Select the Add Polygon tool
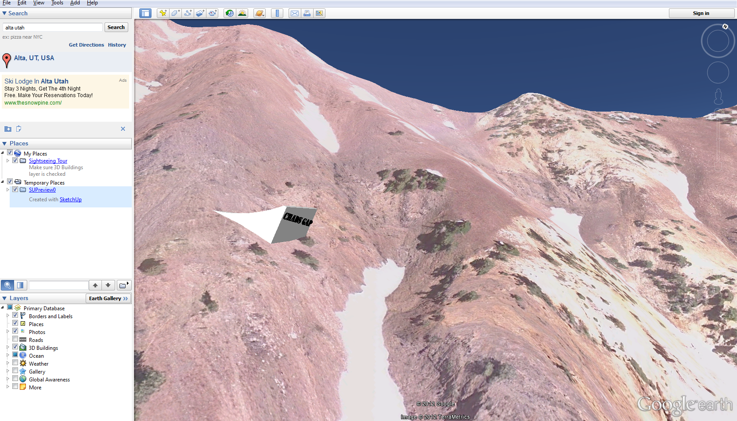This screenshot has height=421, width=737. (175, 13)
